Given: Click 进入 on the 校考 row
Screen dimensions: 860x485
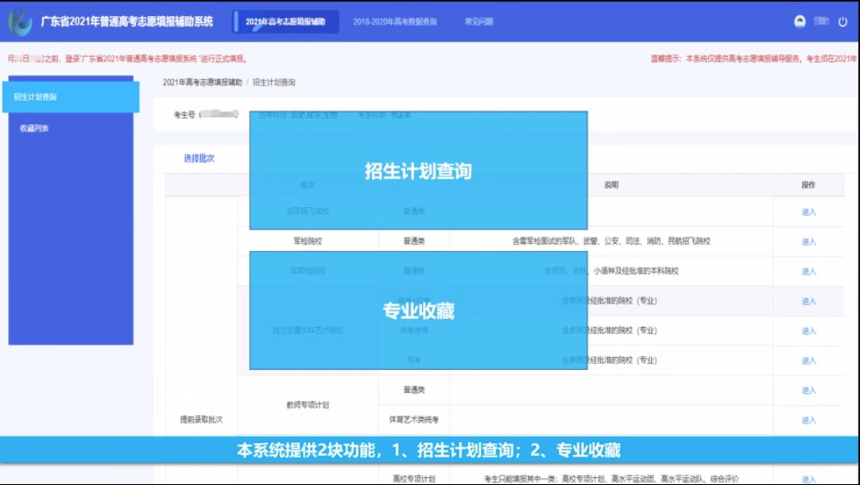Looking at the screenshot, I should (808, 360).
